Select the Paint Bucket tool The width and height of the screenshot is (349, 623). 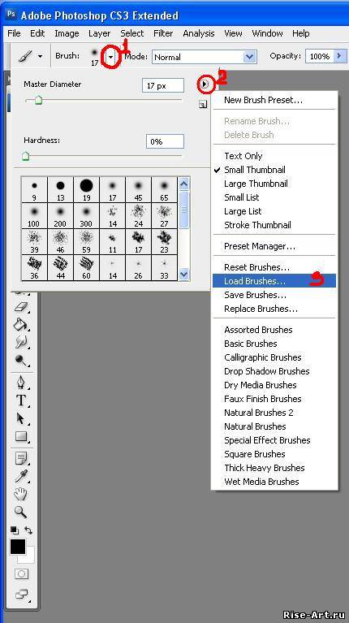click(20, 325)
